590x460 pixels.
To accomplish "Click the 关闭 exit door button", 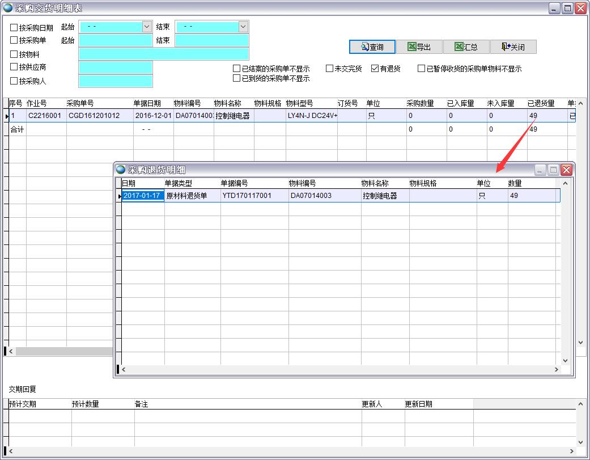I will coord(513,47).
